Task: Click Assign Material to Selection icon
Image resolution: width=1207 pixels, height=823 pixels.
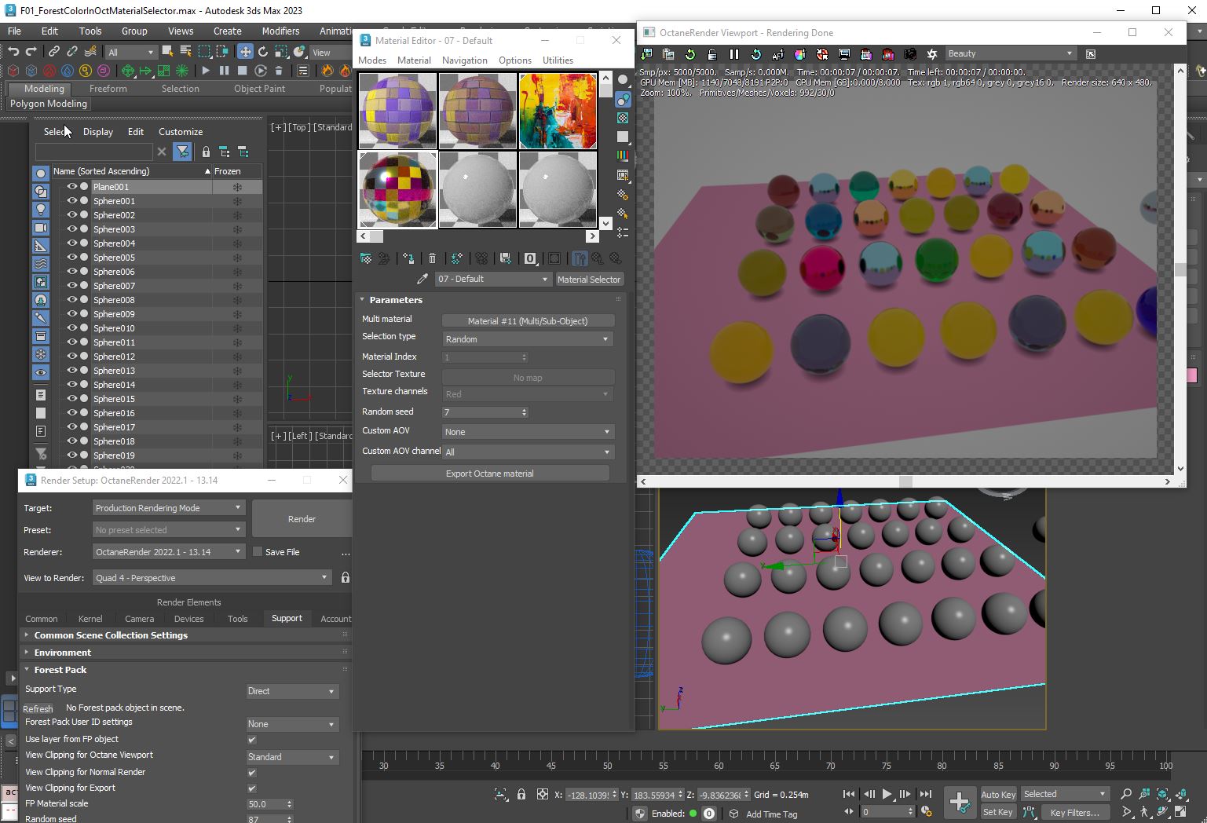Action: coord(408,258)
